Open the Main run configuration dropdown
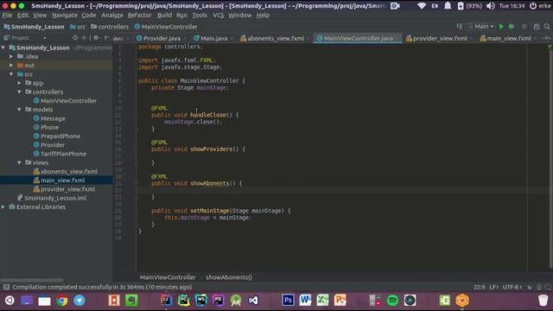This screenshot has height=311, width=553. (481, 27)
